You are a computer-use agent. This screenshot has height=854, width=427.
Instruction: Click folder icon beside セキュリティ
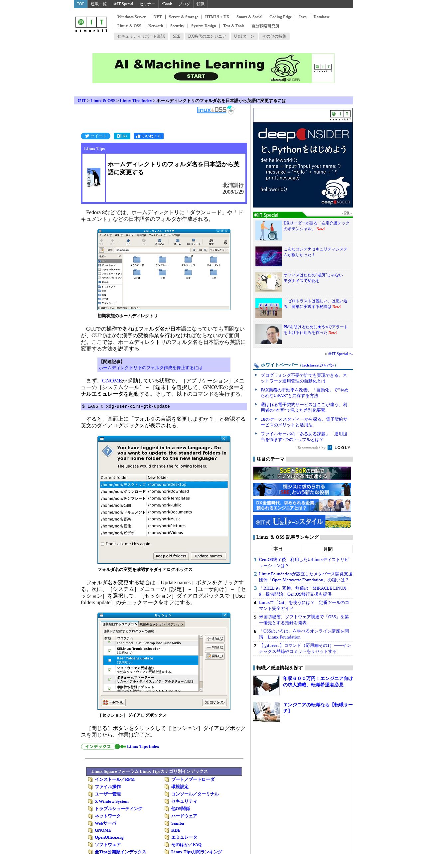167,801
